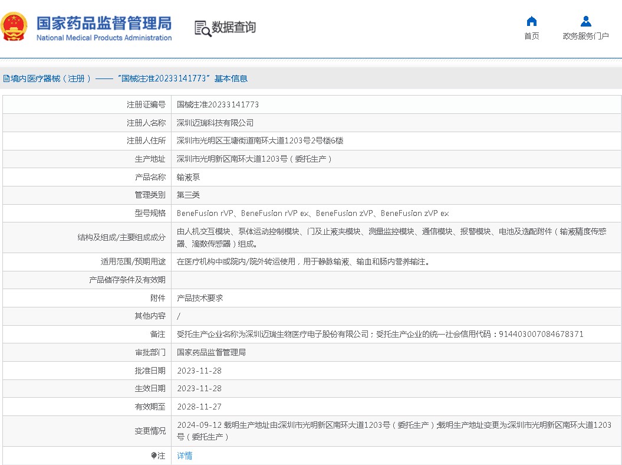
Task: Go to 首页 home link
Action: click(x=532, y=36)
